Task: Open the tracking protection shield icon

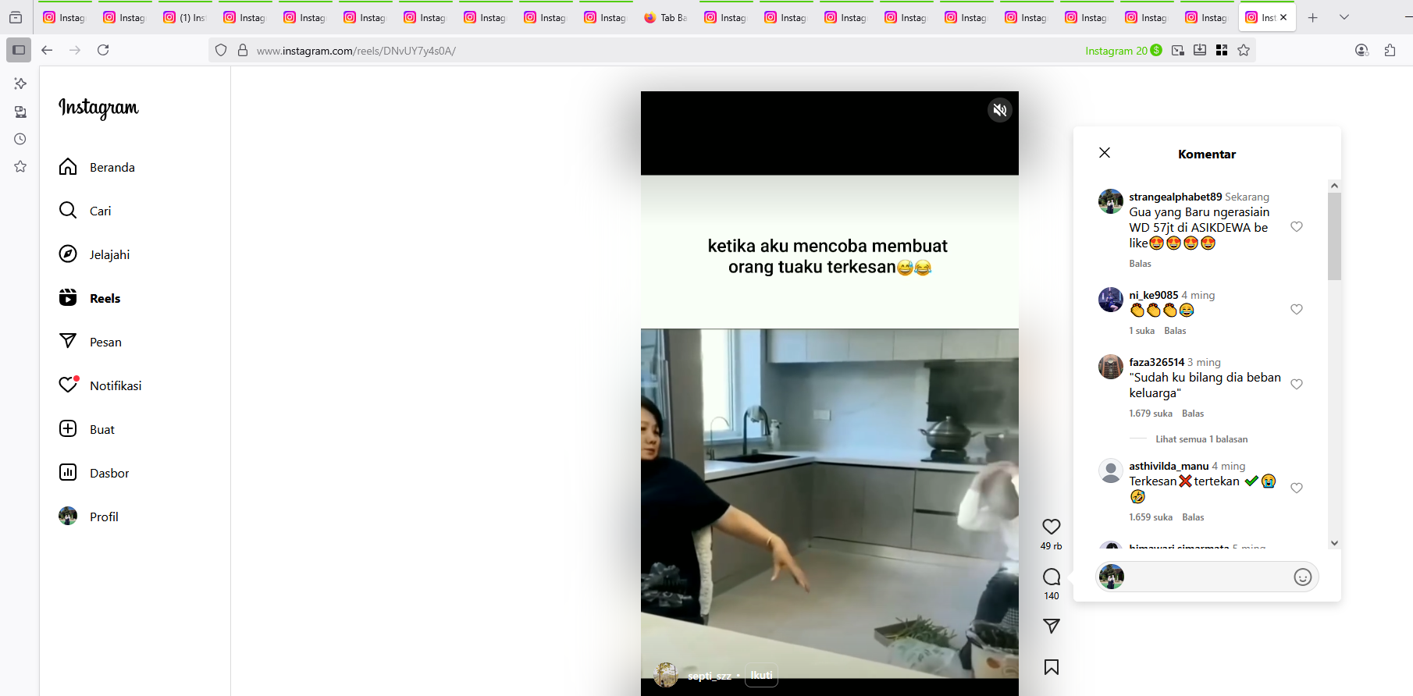Action: (221, 50)
